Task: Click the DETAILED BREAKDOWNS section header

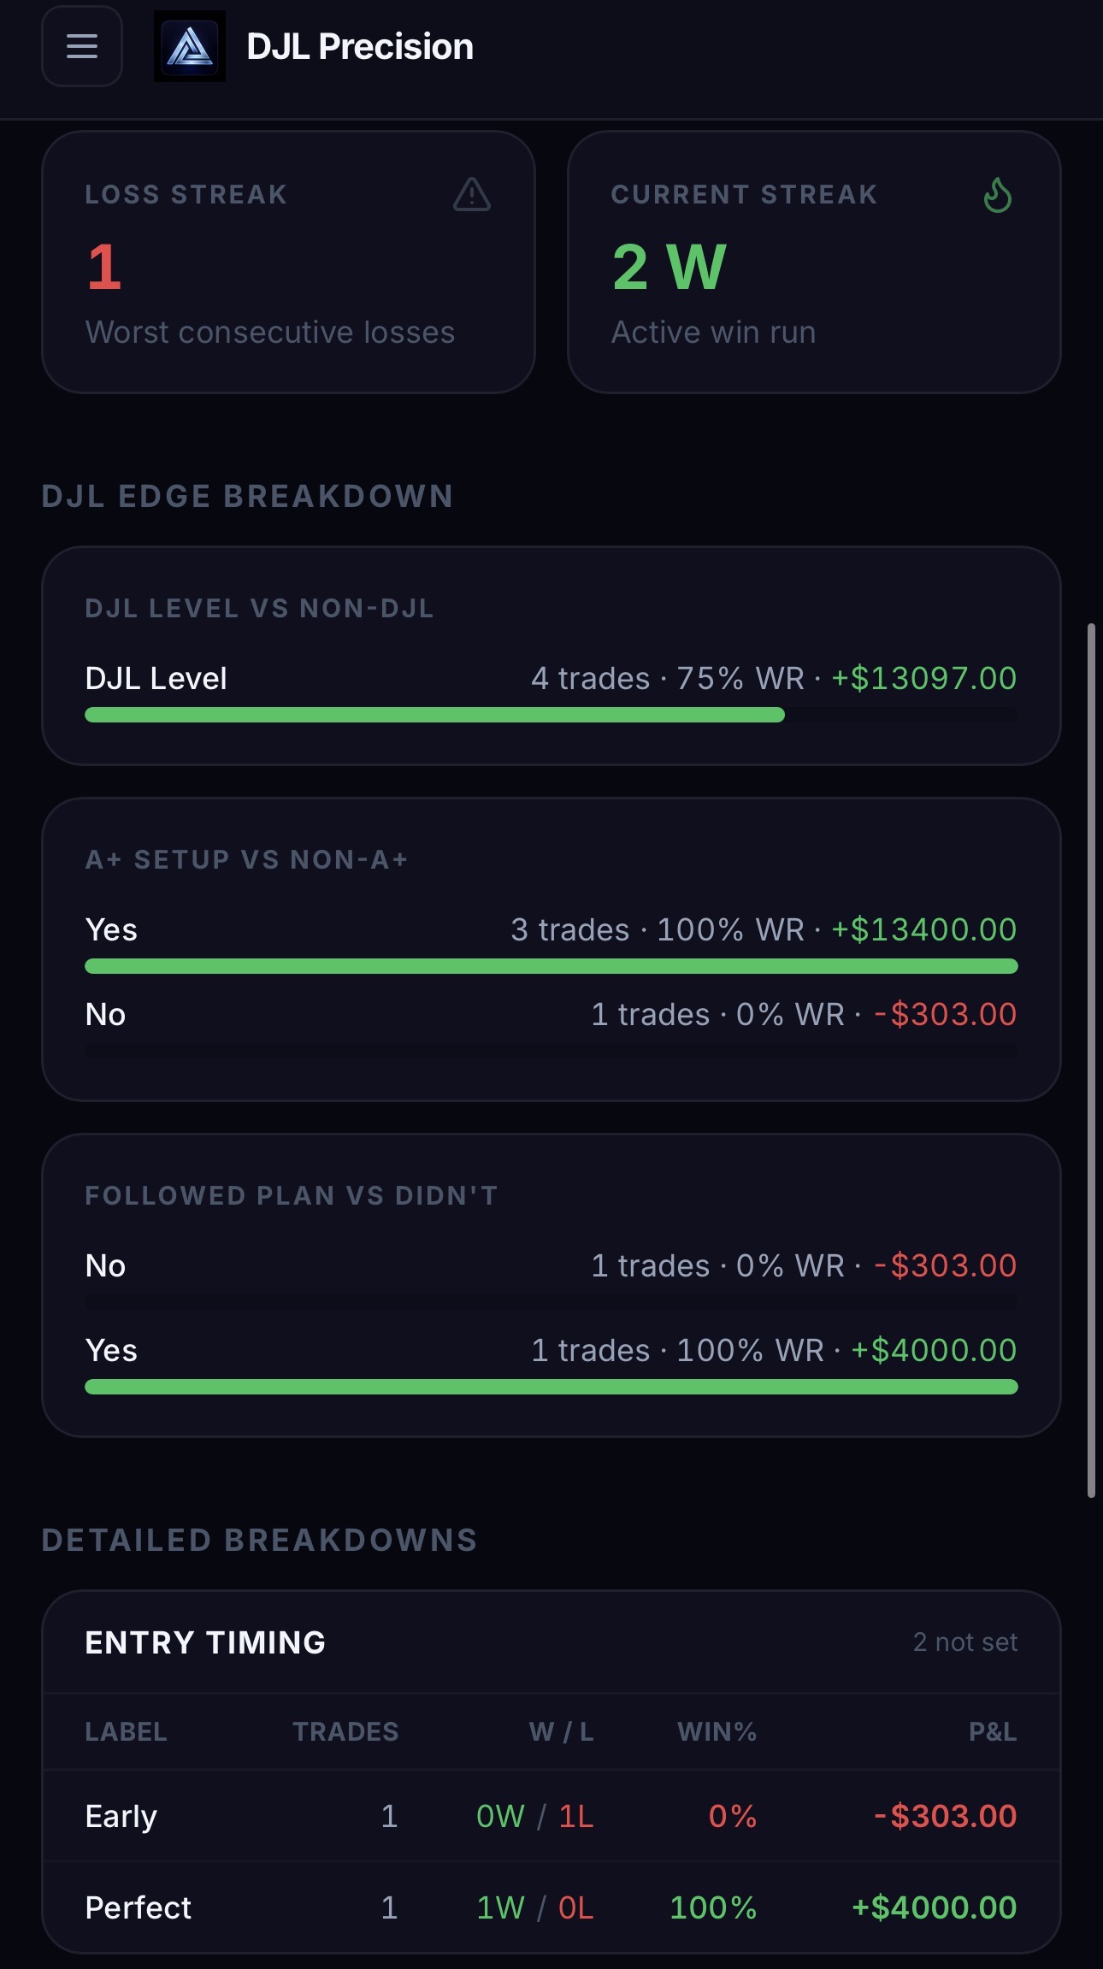Action: 260,1539
